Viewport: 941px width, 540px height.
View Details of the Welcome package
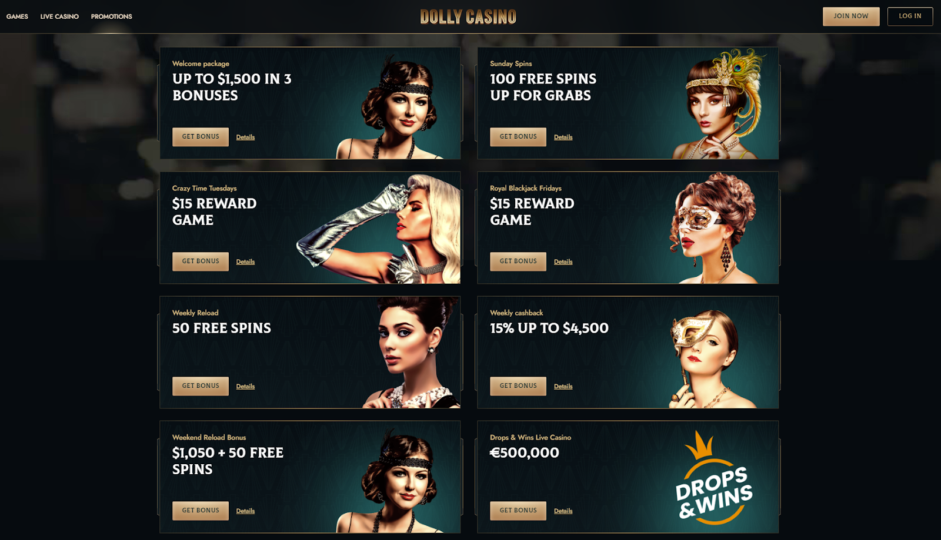(245, 137)
